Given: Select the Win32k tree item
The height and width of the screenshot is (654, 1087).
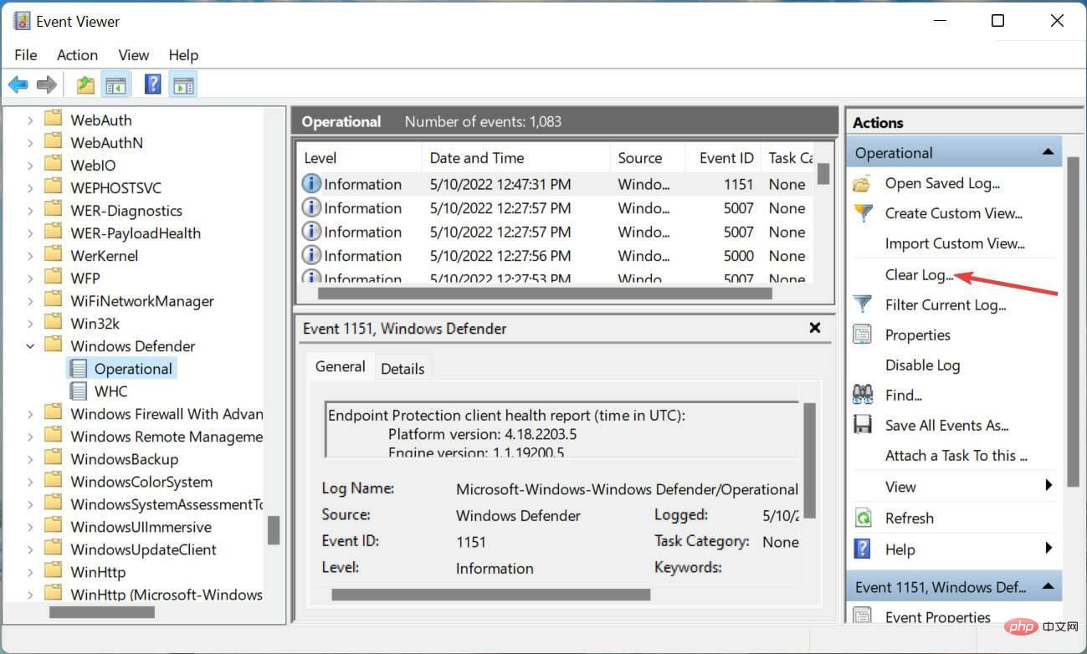Looking at the screenshot, I should (95, 323).
